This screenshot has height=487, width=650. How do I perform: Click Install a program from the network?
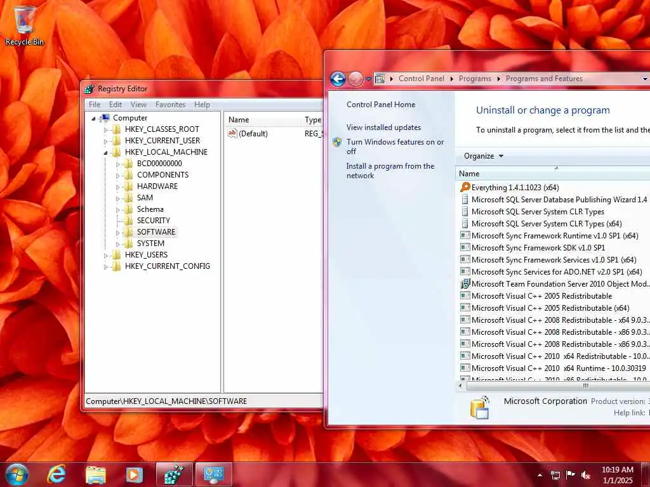tap(390, 171)
